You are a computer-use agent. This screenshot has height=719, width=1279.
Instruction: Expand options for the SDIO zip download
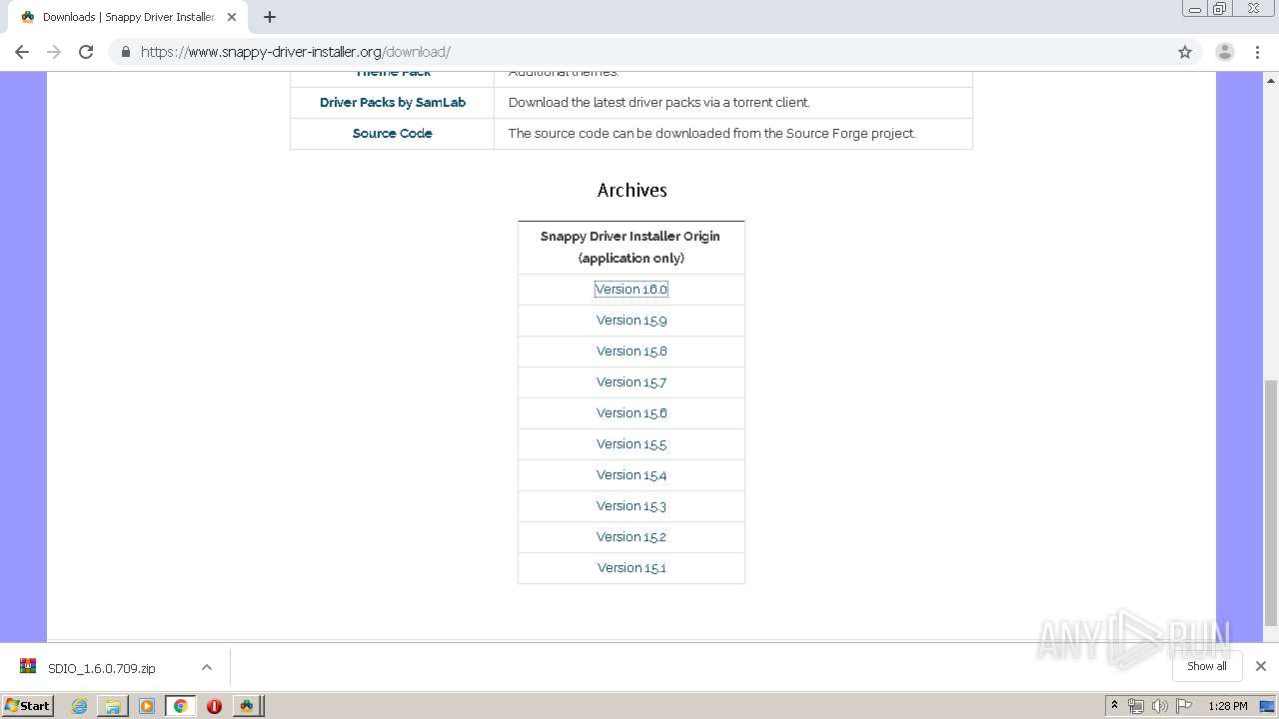click(x=207, y=667)
